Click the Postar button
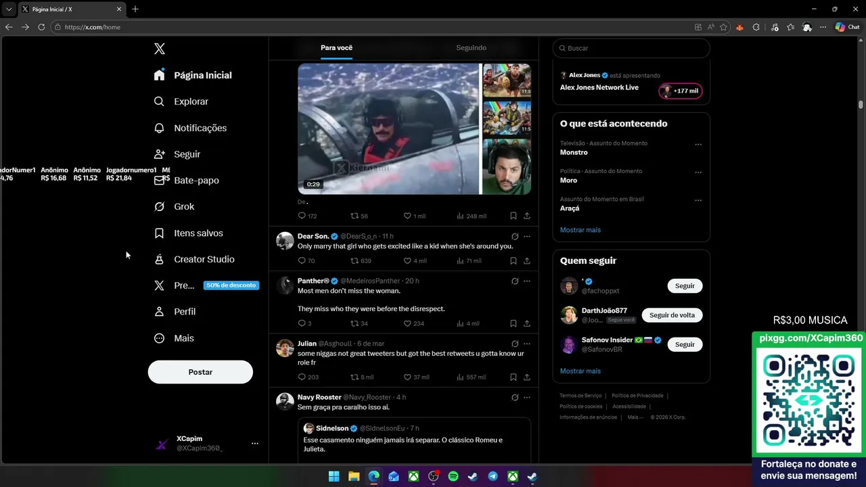866x487 pixels. pyautogui.click(x=200, y=372)
